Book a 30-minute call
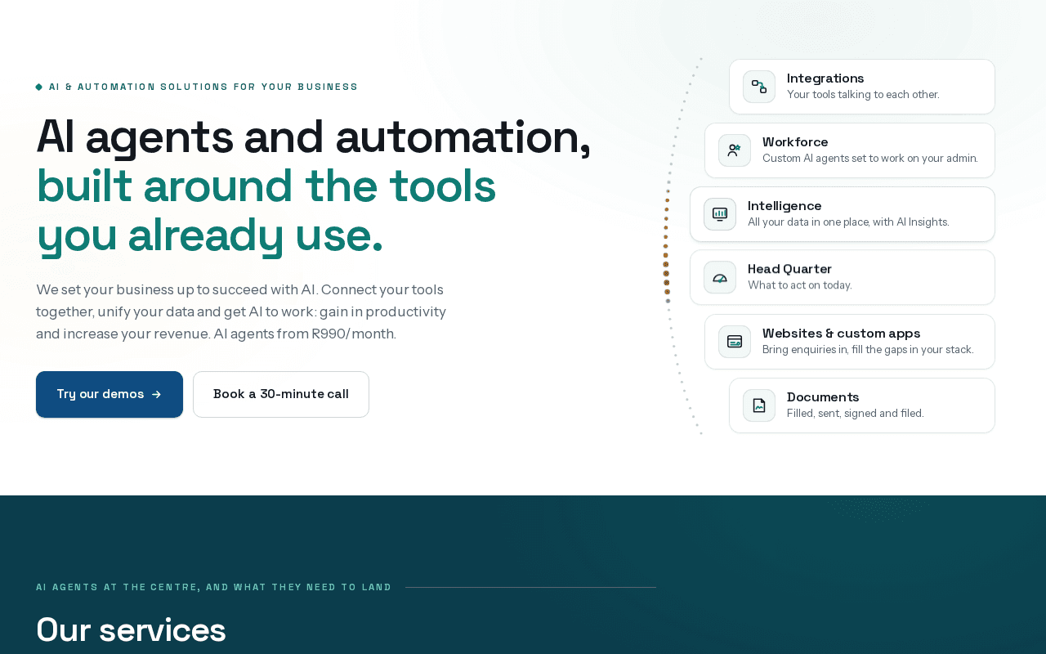This screenshot has height=654, width=1046. point(281,394)
